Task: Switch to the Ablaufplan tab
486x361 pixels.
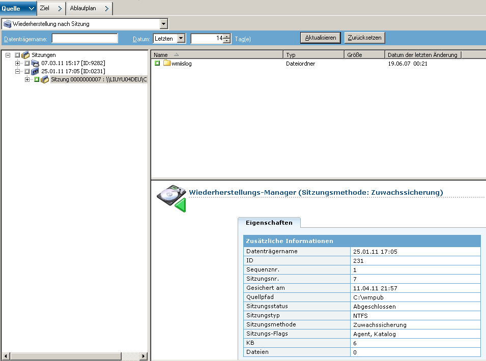Action: tap(90, 8)
